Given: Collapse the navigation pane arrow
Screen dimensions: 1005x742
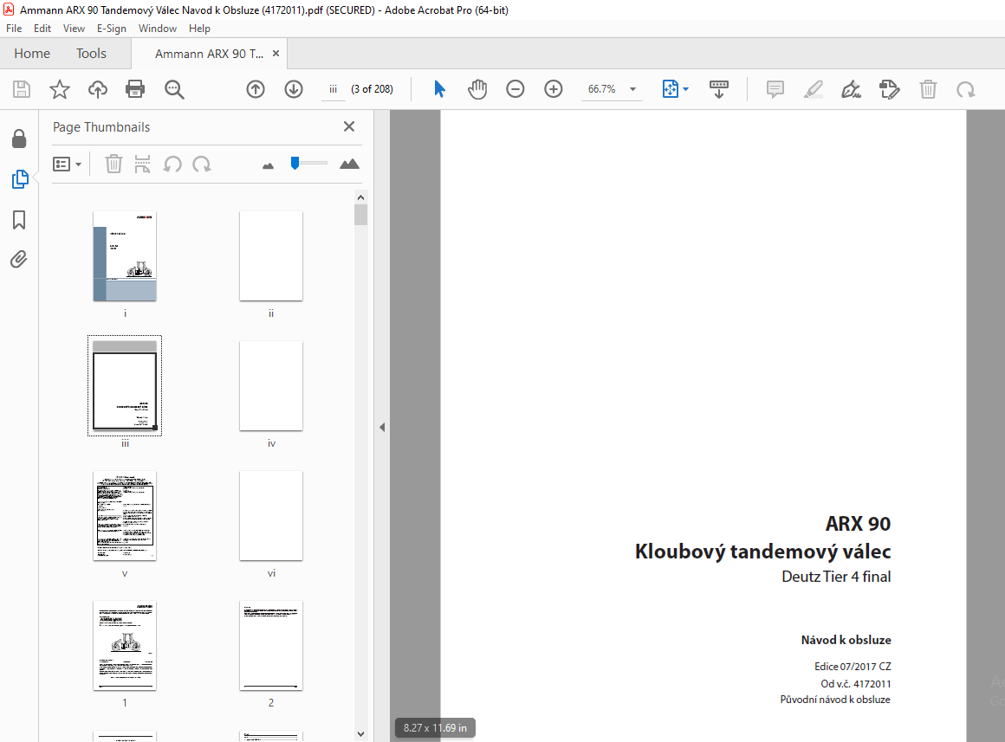Looking at the screenshot, I should click(382, 428).
